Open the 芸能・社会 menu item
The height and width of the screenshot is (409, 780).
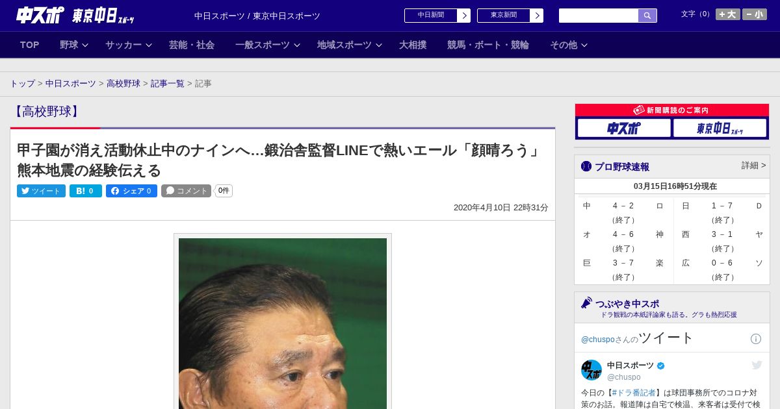[192, 45]
